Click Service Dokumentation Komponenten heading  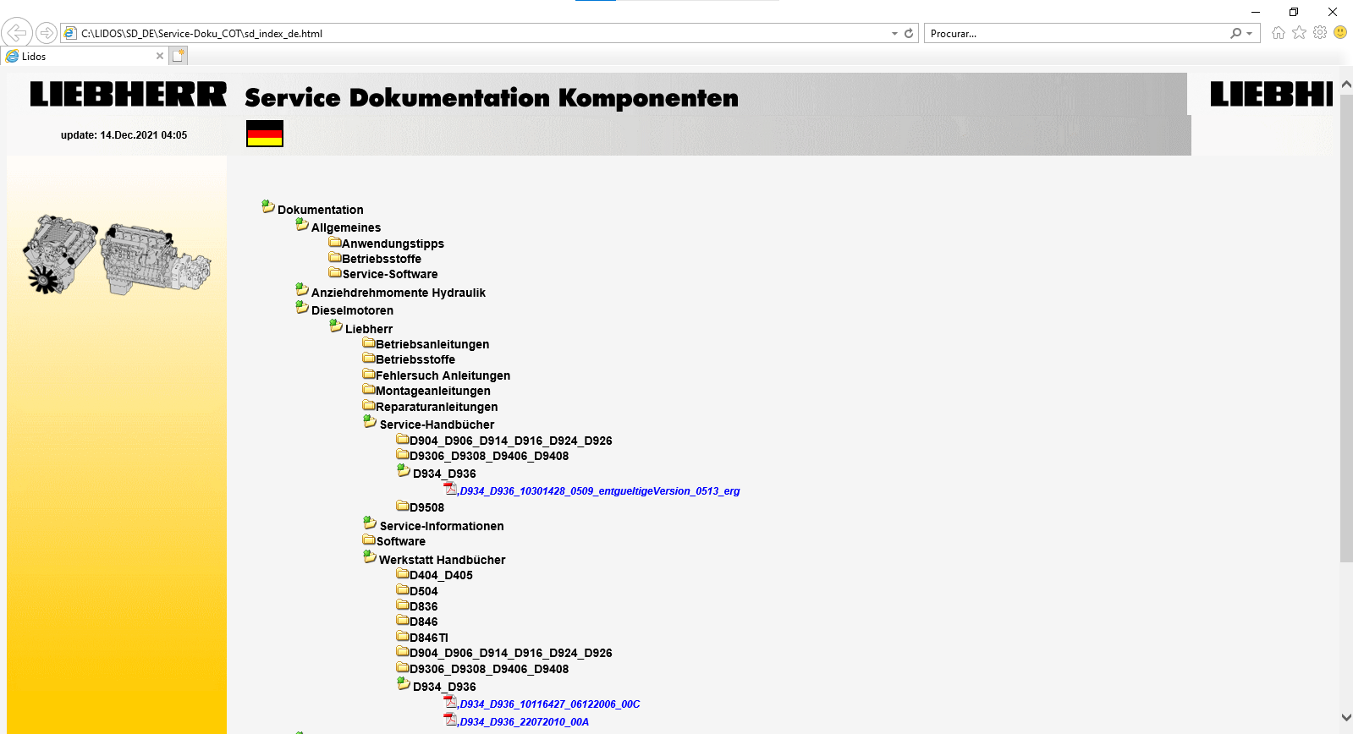492,98
